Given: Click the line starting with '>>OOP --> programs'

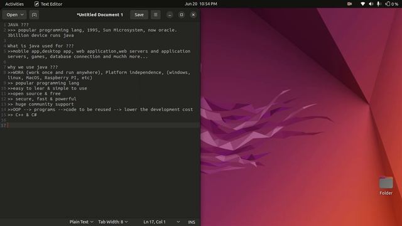Looking at the screenshot, I should [x=100, y=109].
